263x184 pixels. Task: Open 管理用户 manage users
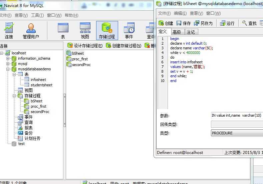point(31,31)
